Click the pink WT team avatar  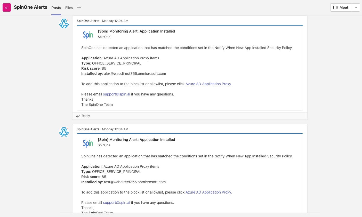pyautogui.click(x=7, y=7)
